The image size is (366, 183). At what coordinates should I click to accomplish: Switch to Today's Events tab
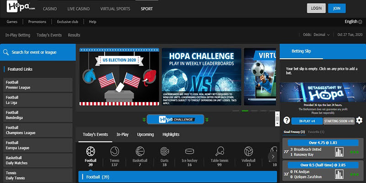pos(95,135)
